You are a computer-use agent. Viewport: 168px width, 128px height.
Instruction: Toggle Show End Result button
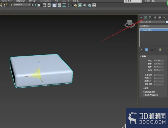(x=146, y=50)
